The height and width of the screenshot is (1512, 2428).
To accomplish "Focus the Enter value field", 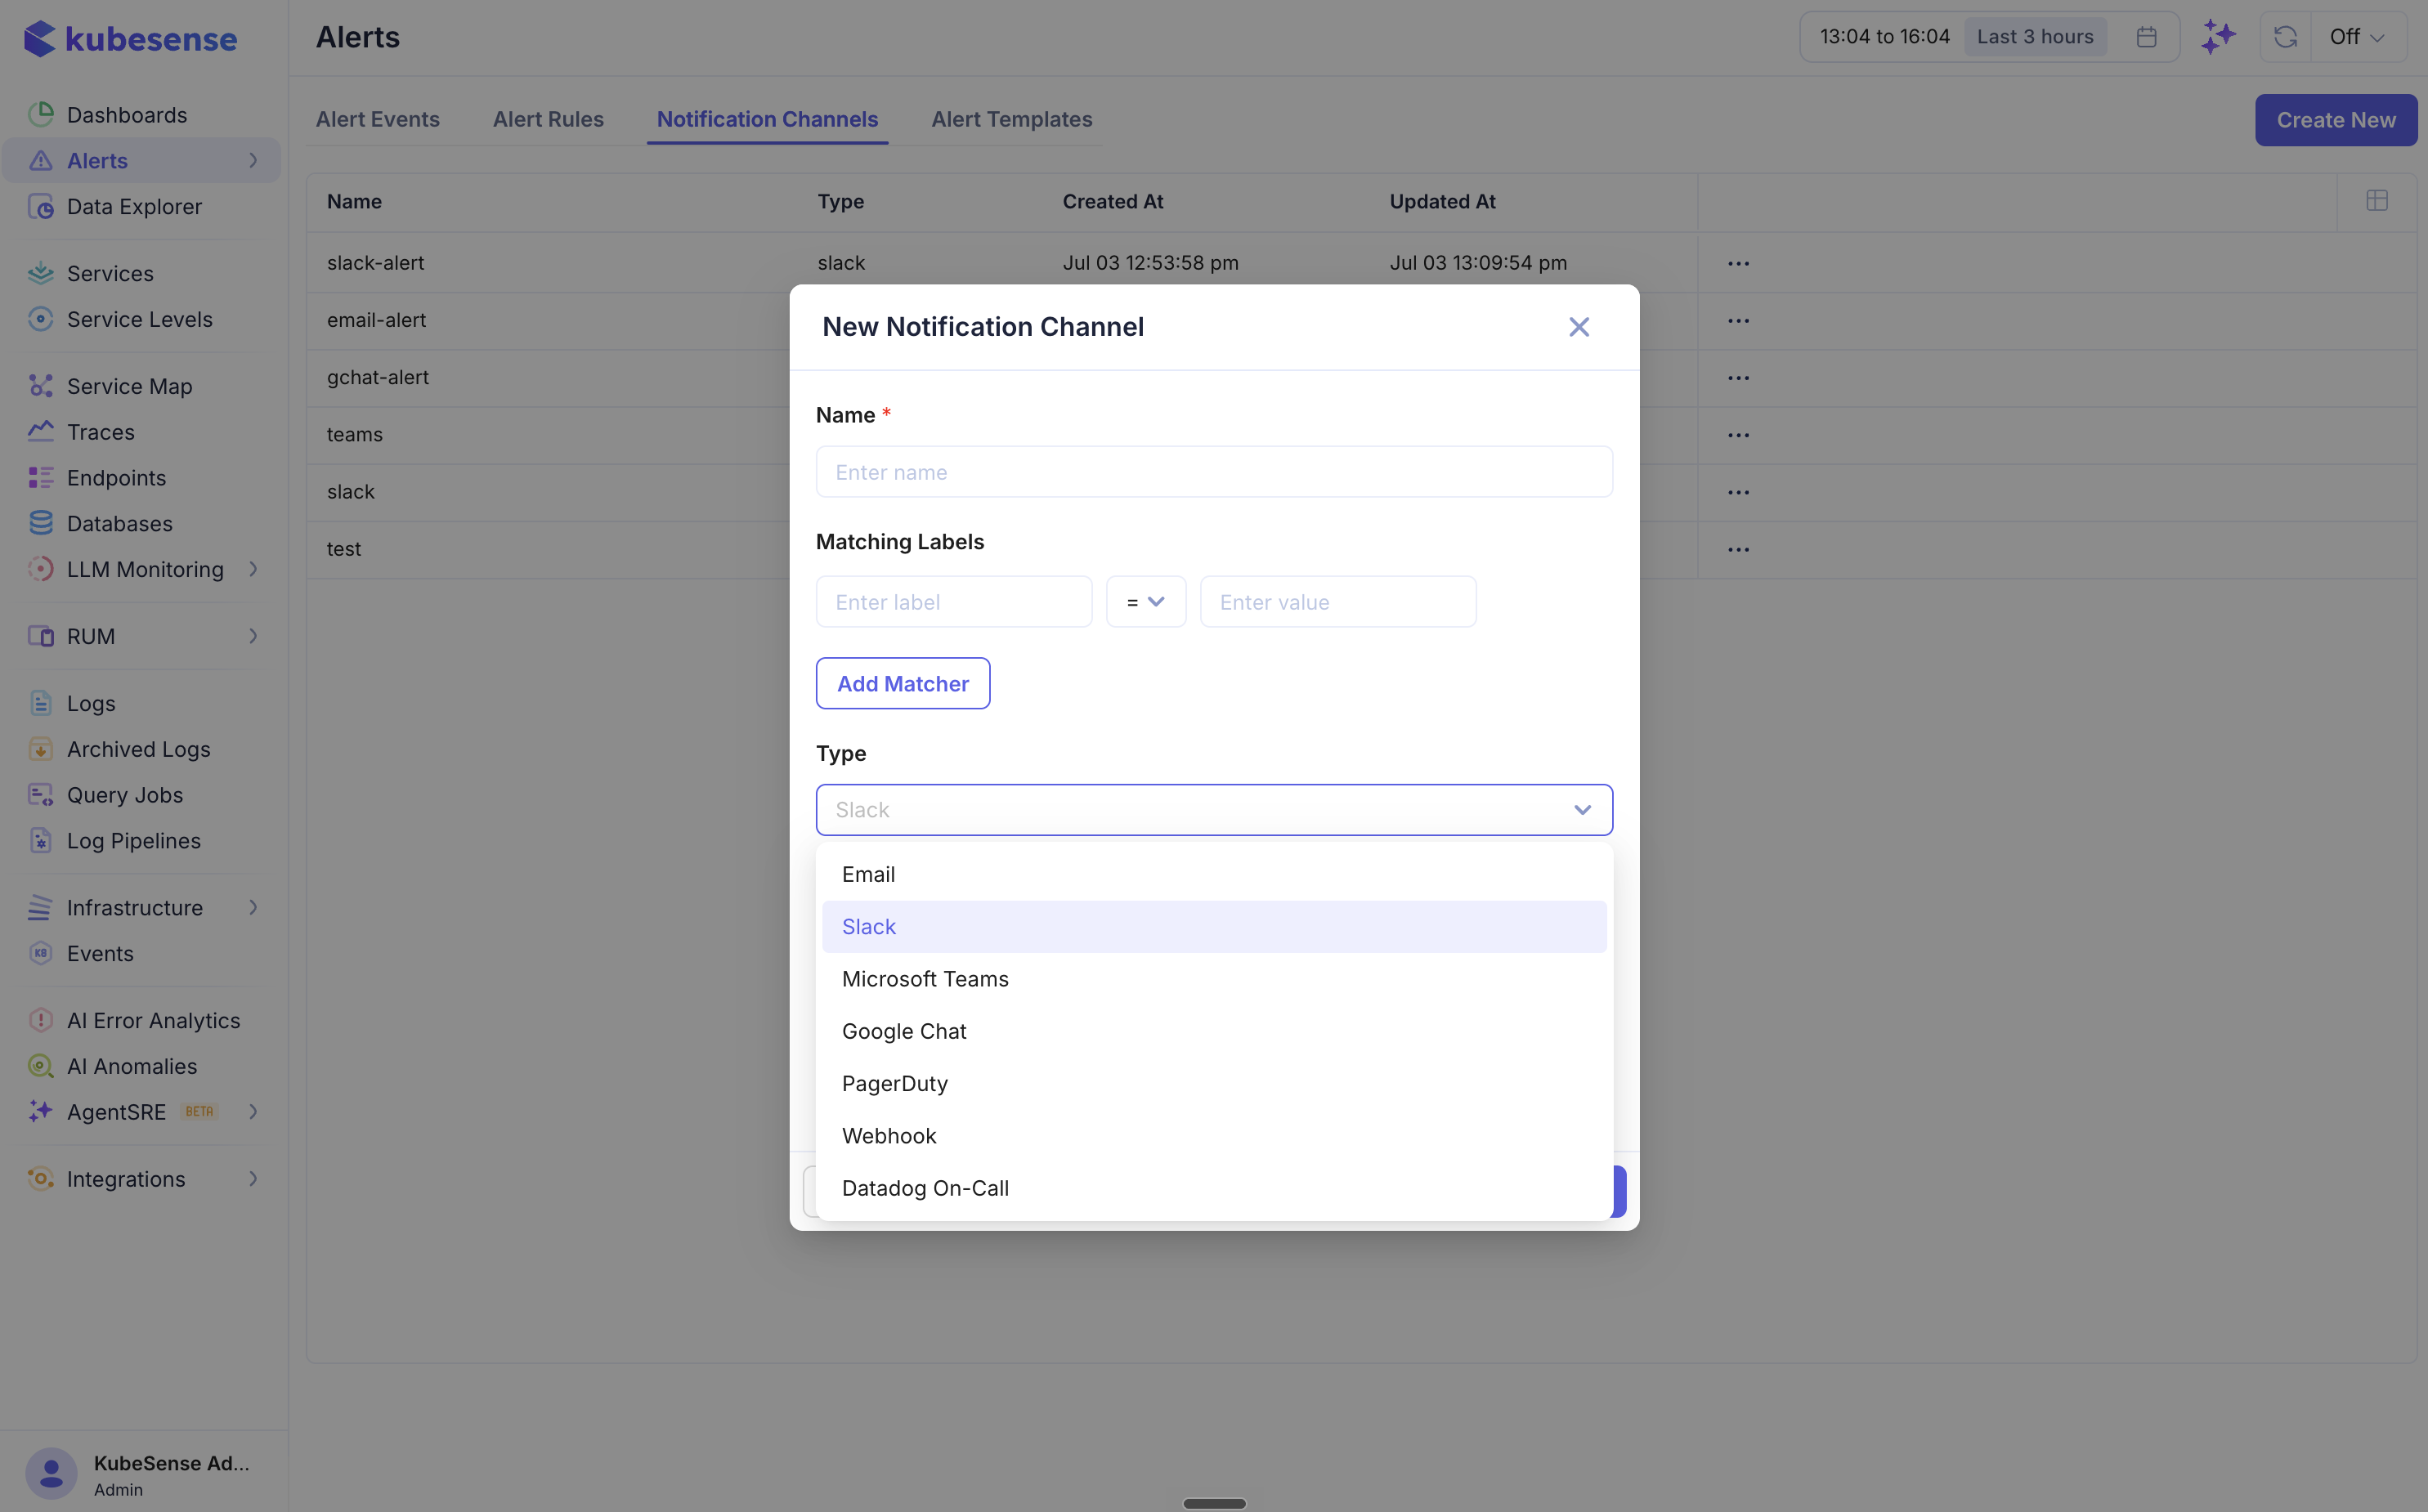I will click(x=1338, y=602).
